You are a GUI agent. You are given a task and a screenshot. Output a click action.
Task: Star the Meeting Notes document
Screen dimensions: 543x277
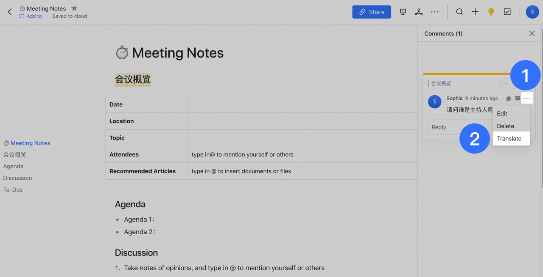click(74, 8)
